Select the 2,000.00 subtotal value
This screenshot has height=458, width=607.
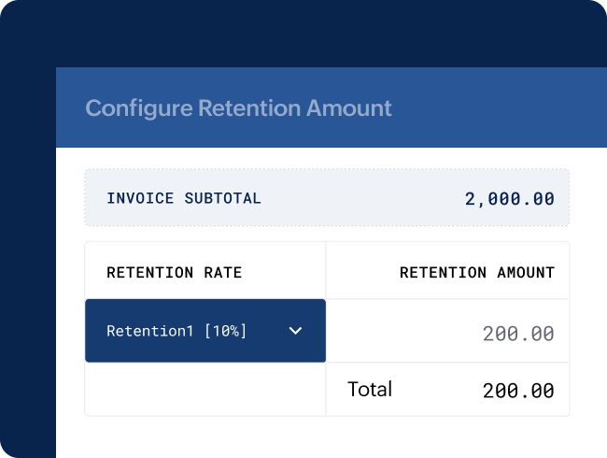(x=509, y=198)
